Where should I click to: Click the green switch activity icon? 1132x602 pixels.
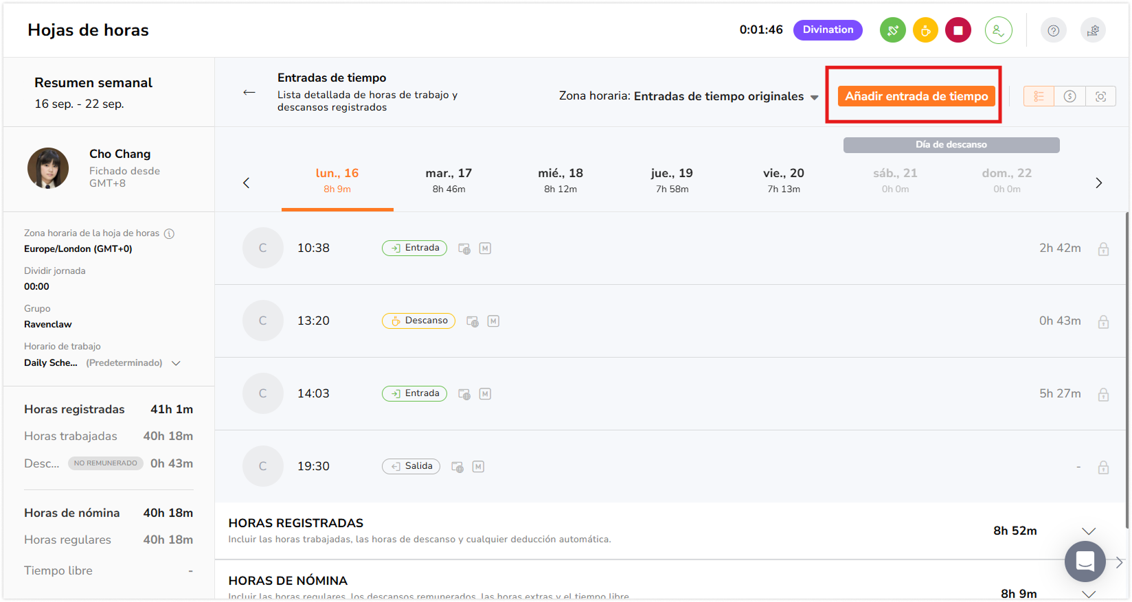pyautogui.click(x=892, y=30)
